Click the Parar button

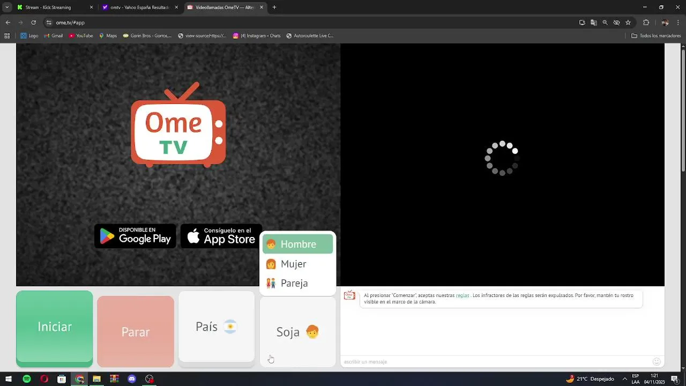[136, 331]
